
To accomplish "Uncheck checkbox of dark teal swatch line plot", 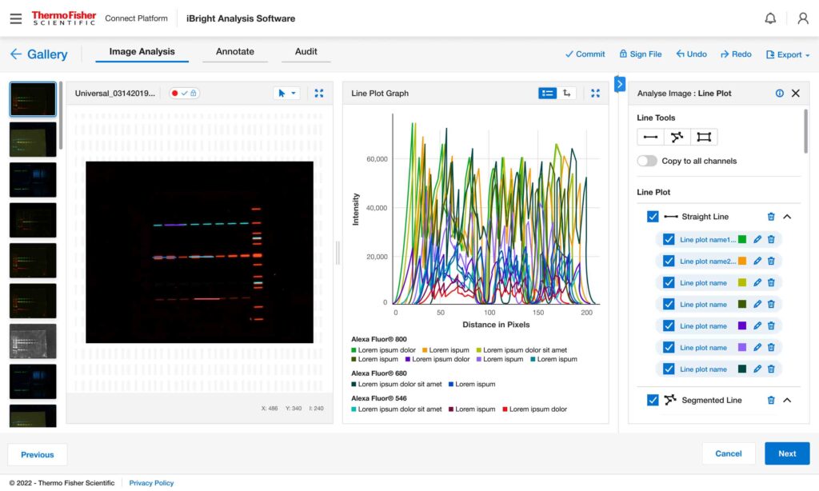I will pyautogui.click(x=669, y=369).
